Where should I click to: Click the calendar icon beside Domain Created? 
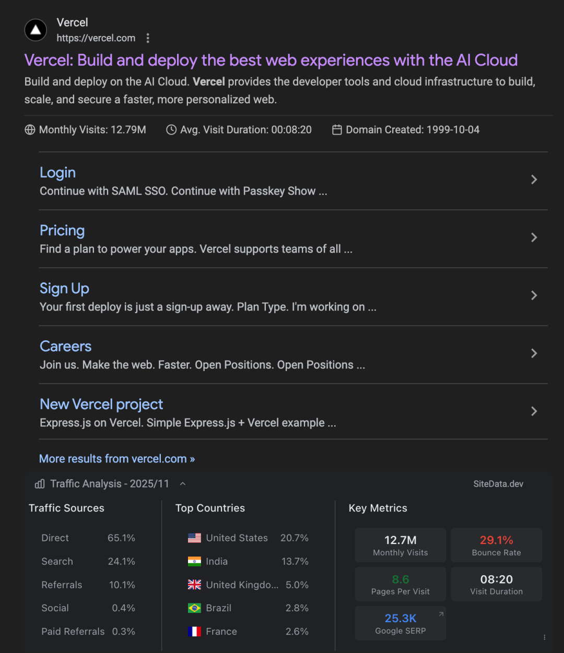337,130
